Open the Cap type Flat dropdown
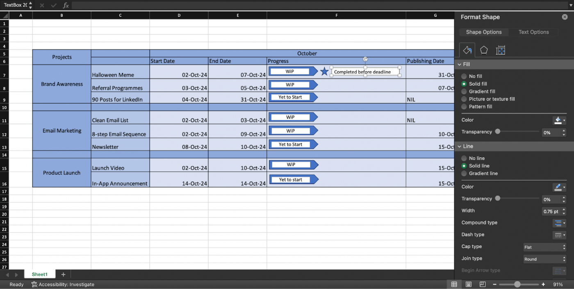 pyautogui.click(x=544, y=247)
